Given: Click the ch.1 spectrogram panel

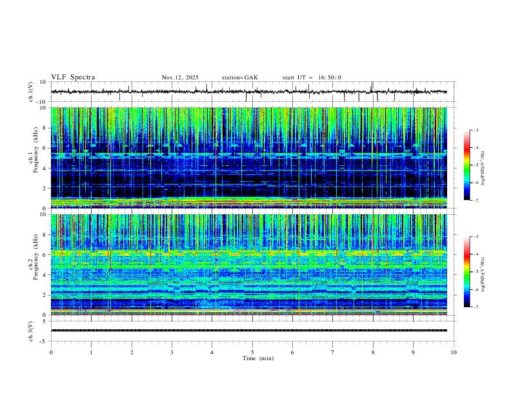Looking at the screenshot, I should 249,157.
